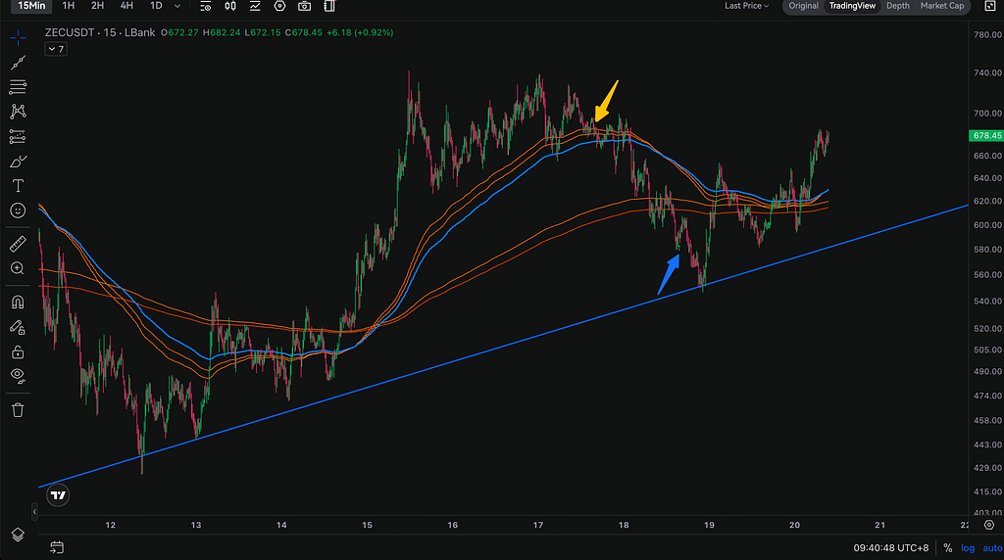Switch to the 1D timeframe

point(156,6)
